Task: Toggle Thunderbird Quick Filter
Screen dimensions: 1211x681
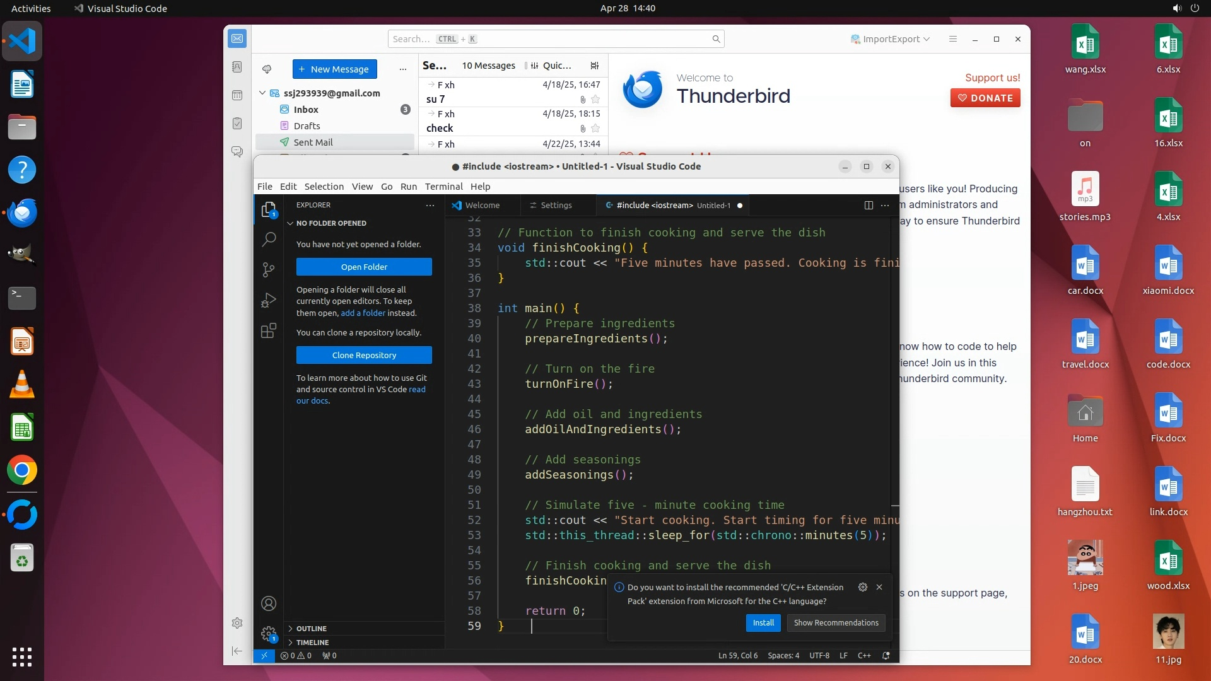Action: click(551, 66)
